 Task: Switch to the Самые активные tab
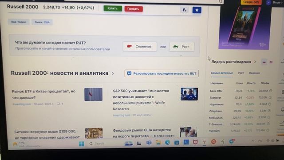tap(222, 73)
